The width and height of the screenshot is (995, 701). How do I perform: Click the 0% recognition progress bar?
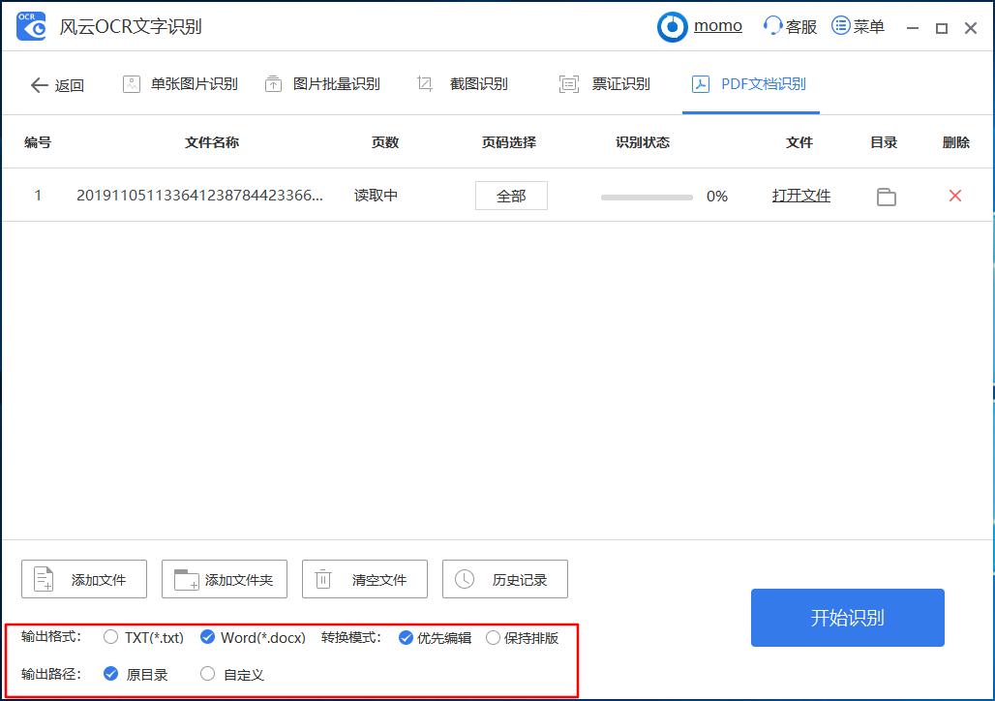648,195
